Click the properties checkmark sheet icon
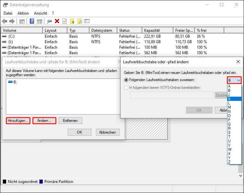This screenshot has width=244, height=193. click(x=64, y=21)
